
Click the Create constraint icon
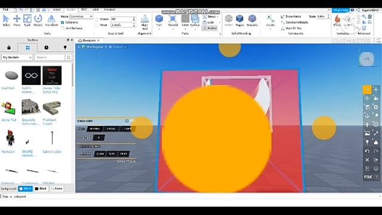pyautogui.click(x=270, y=19)
